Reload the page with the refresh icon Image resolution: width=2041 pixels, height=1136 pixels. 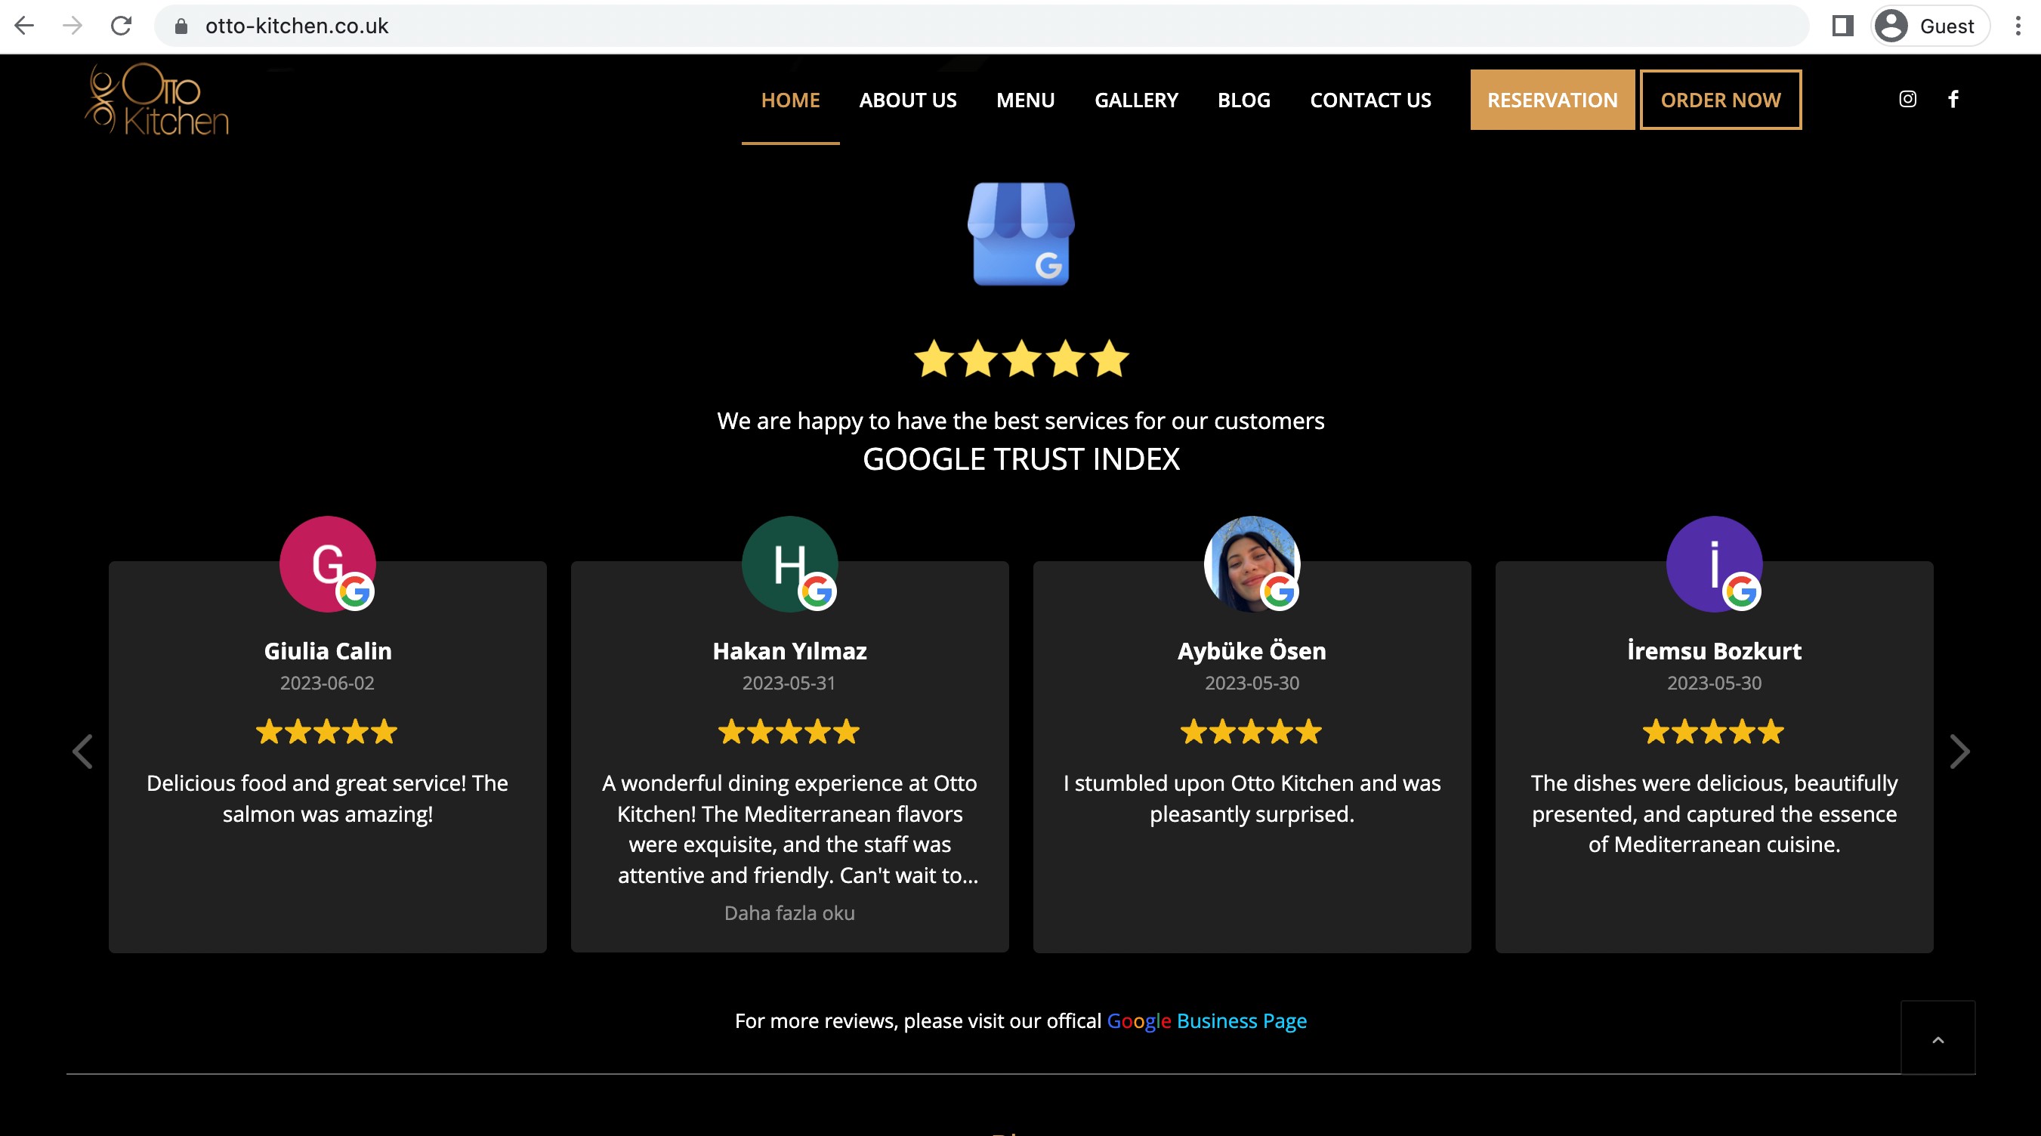121,26
